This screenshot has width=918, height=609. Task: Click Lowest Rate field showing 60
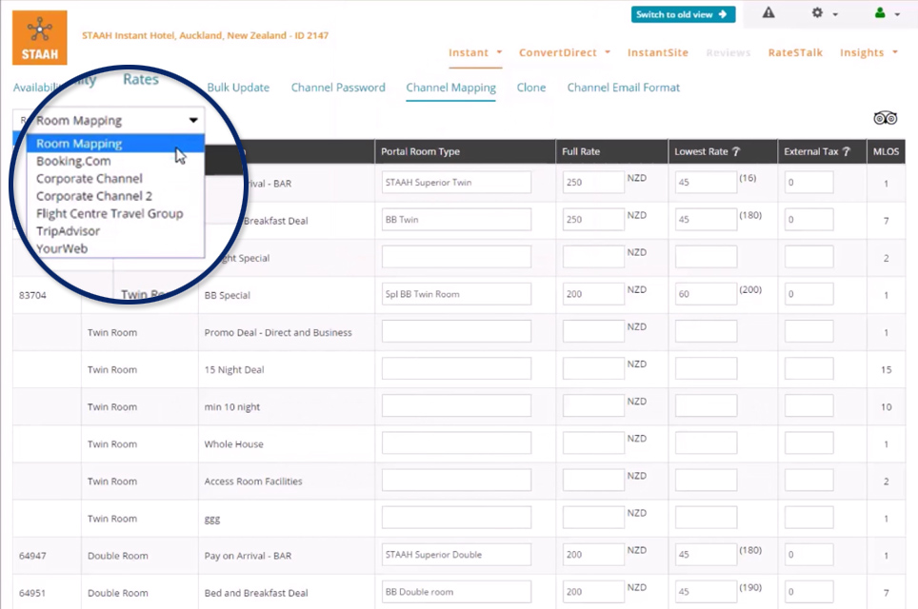[x=706, y=294]
